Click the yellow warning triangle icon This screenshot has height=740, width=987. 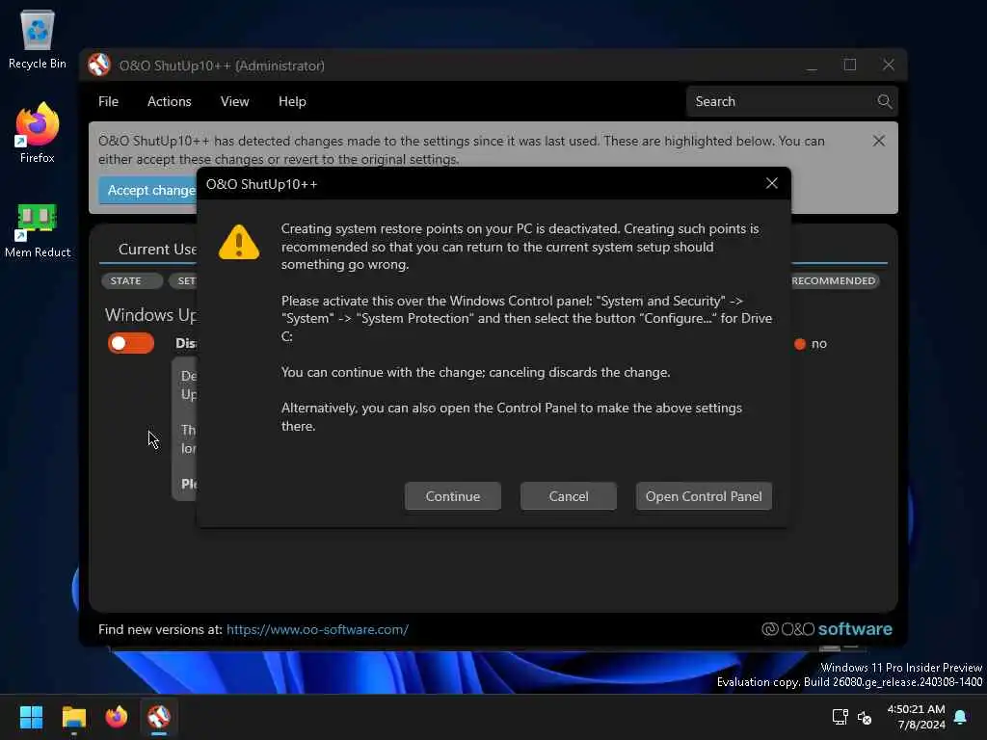click(239, 242)
